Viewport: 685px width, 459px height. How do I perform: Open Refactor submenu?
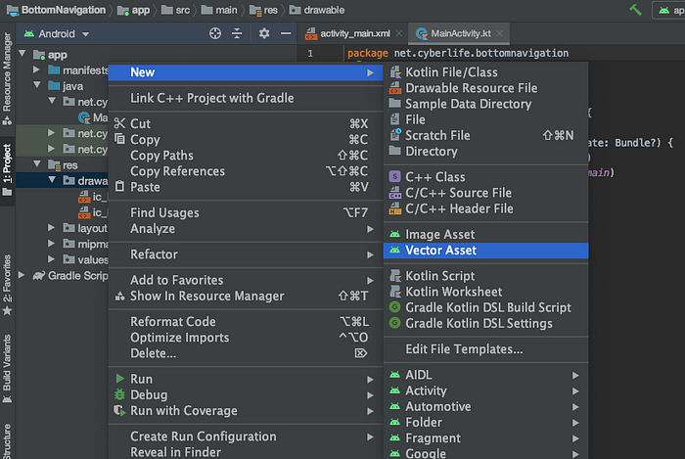pos(246,254)
